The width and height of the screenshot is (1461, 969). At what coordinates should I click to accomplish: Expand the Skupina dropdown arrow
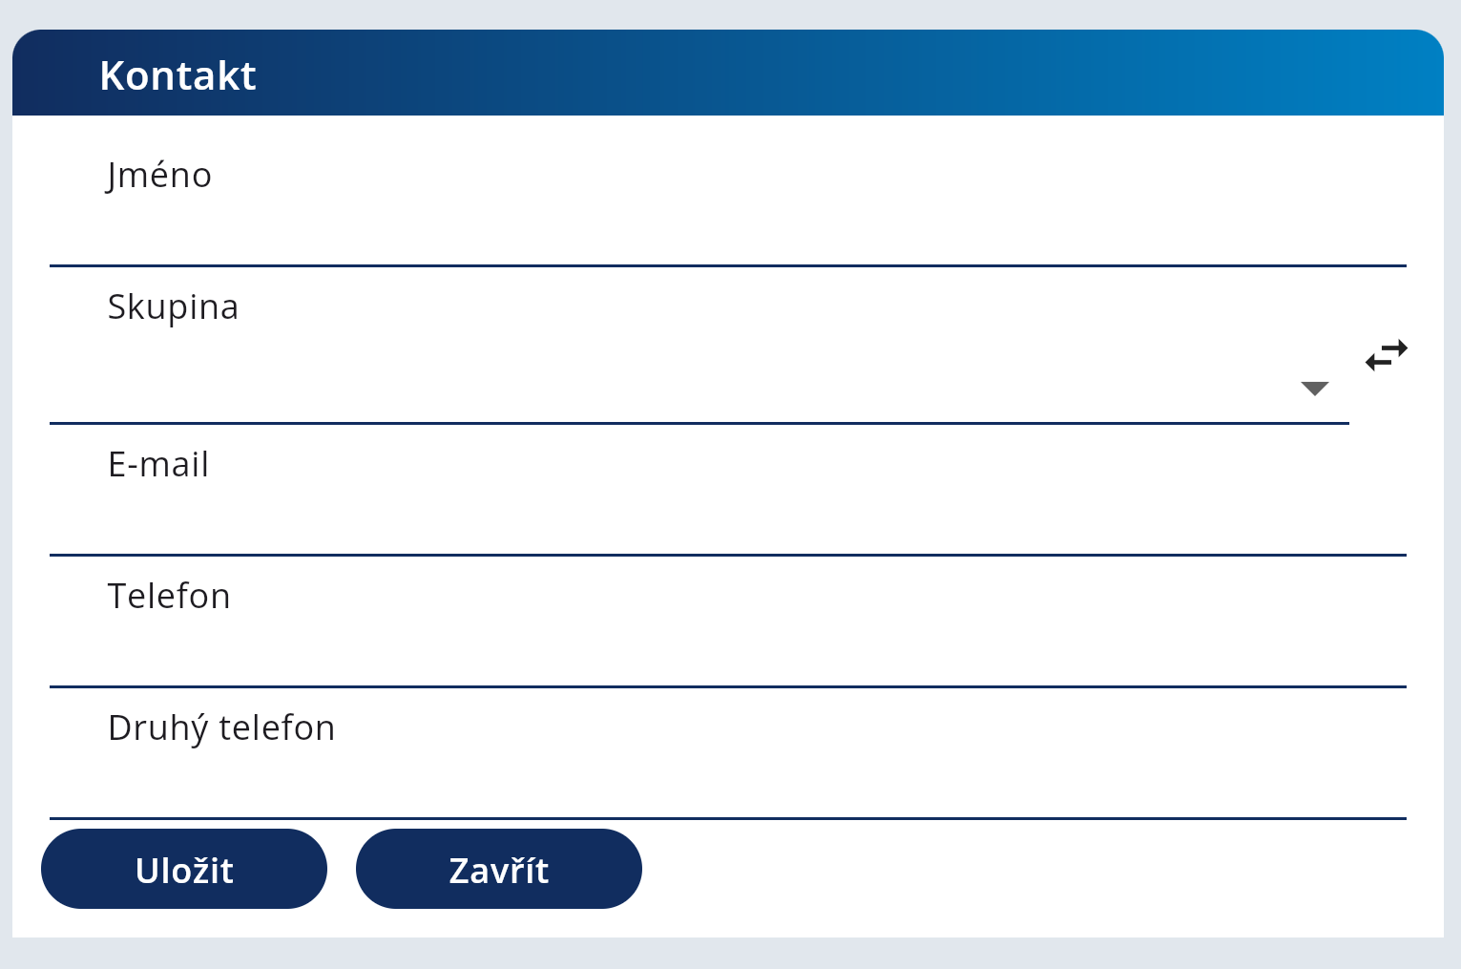tap(1314, 389)
